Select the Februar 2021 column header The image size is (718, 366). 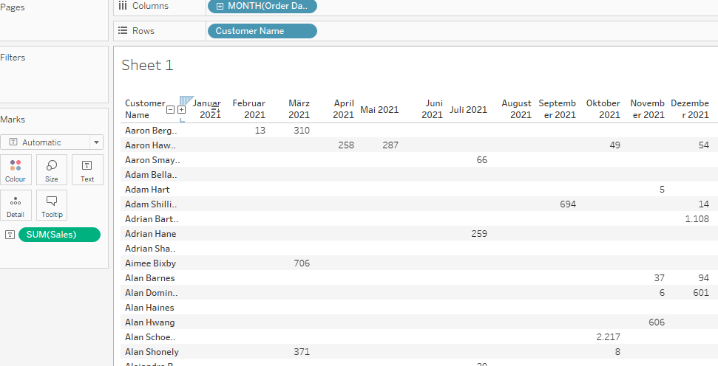[x=249, y=109]
